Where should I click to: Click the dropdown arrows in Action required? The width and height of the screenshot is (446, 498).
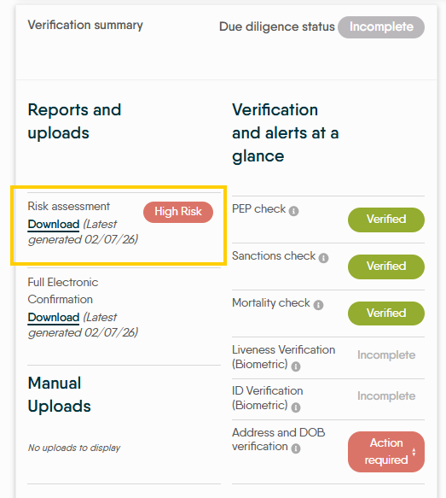click(x=414, y=452)
